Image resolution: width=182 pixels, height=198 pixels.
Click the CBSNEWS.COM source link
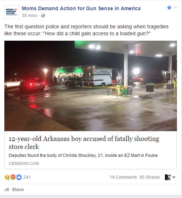[24, 163]
